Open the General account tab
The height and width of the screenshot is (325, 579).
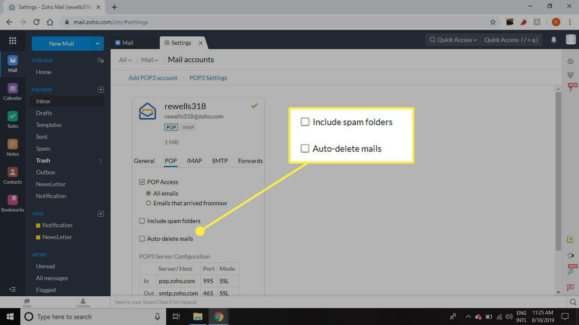pyautogui.click(x=144, y=161)
